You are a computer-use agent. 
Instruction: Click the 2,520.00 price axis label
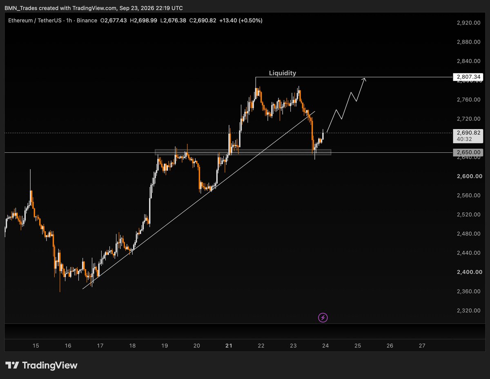[468, 214]
